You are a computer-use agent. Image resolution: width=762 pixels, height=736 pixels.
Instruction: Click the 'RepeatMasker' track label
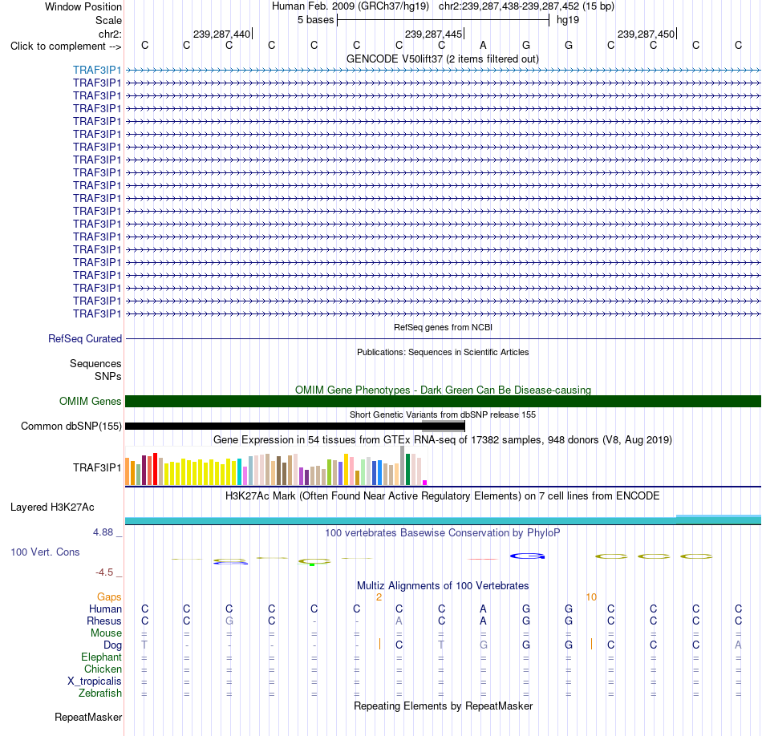88,717
